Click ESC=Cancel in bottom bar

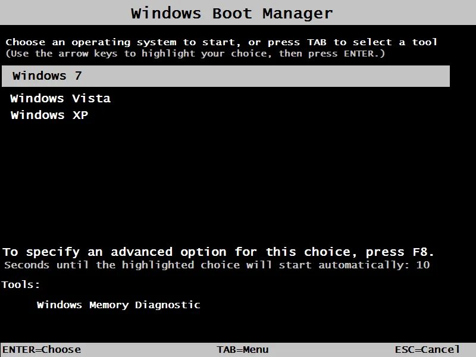(427, 349)
